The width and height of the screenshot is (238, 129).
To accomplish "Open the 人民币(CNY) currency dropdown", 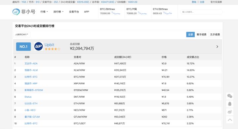I will pos(22,34).
